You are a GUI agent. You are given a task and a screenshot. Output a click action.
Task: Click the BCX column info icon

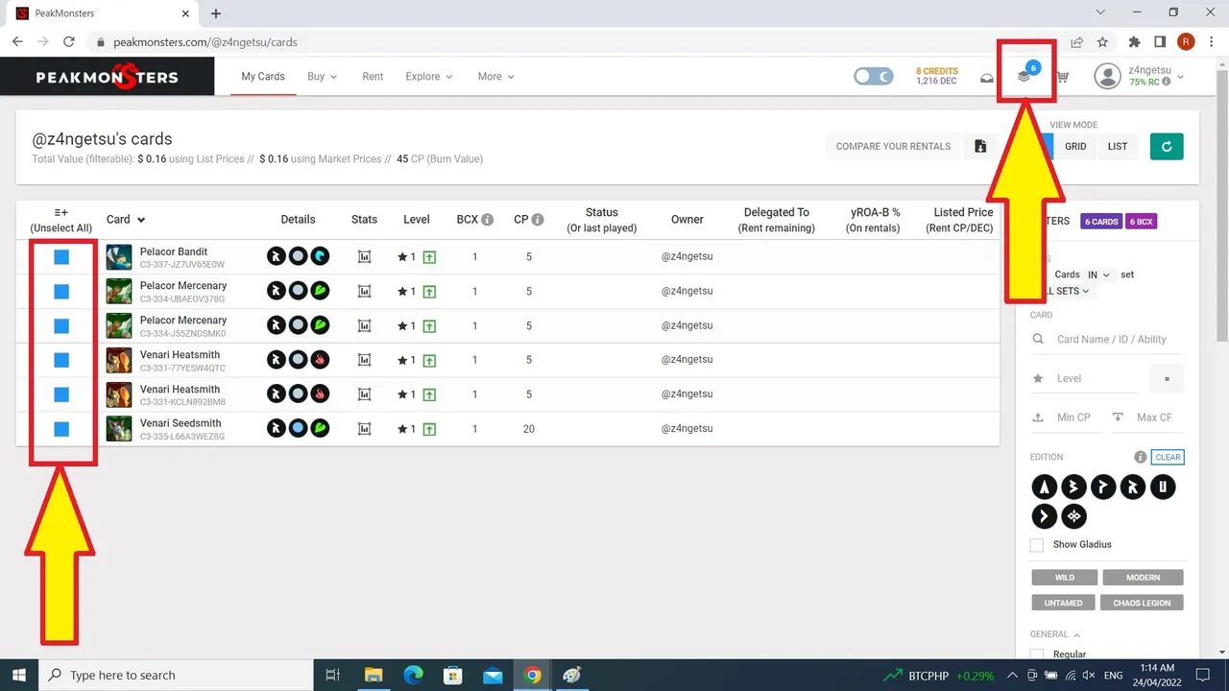[488, 220]
